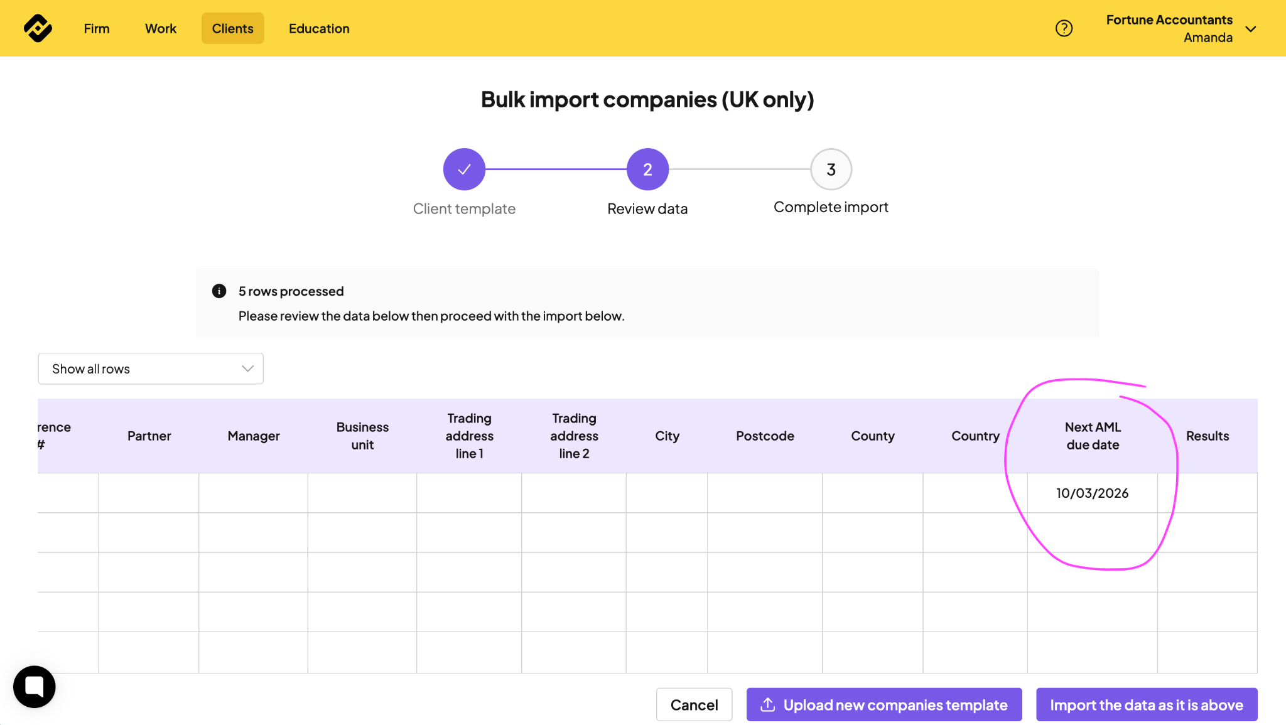Expand the Fortune Accountants account chevron
Viewport: 1286px width, 725px height.
1250,29
